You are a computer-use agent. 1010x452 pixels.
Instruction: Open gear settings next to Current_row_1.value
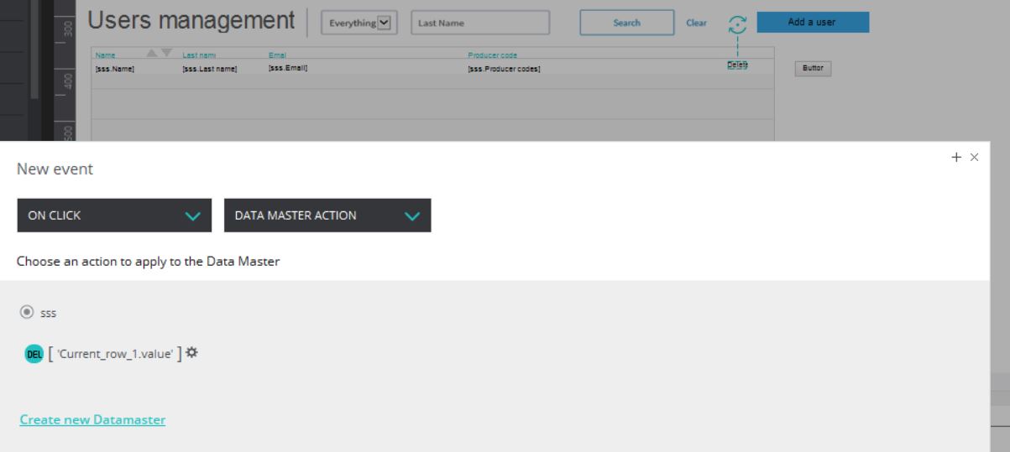pyautogui.click(x=191, y=354)
